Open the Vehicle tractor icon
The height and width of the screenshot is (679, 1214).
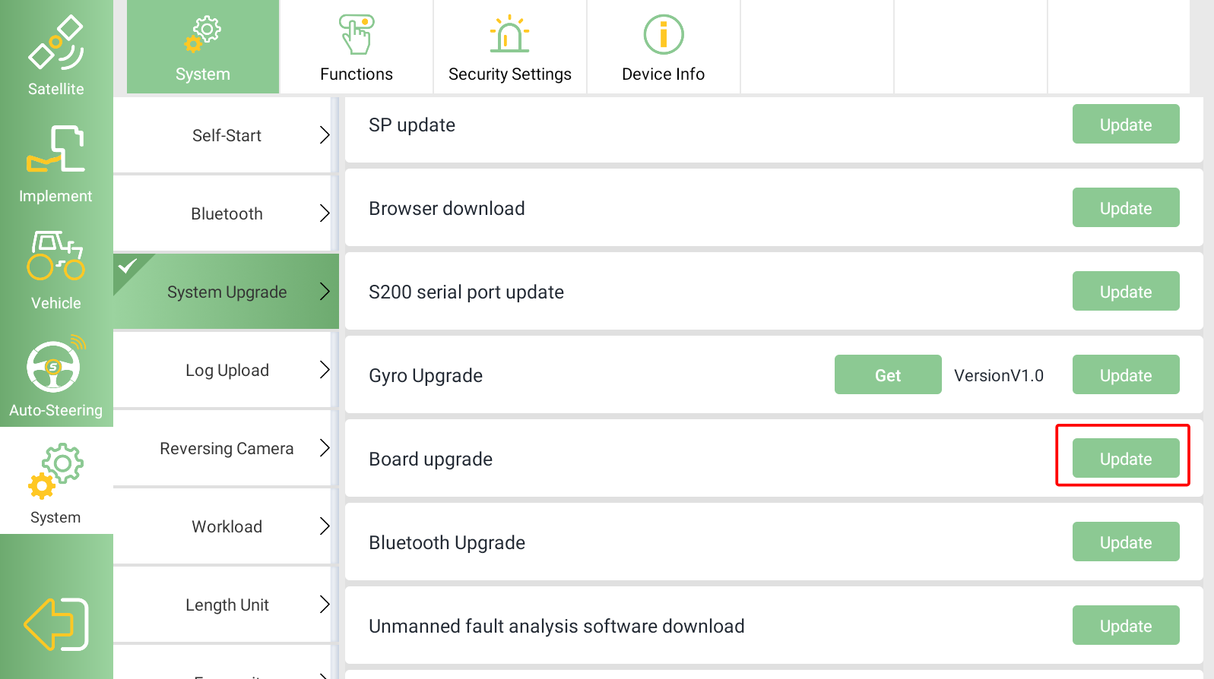(x=55, y=256)
